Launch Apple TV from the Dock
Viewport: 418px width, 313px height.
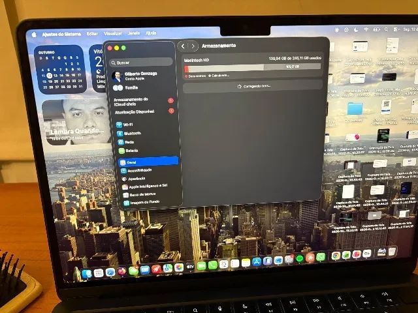pyautogui.click(x=190, y=267)
